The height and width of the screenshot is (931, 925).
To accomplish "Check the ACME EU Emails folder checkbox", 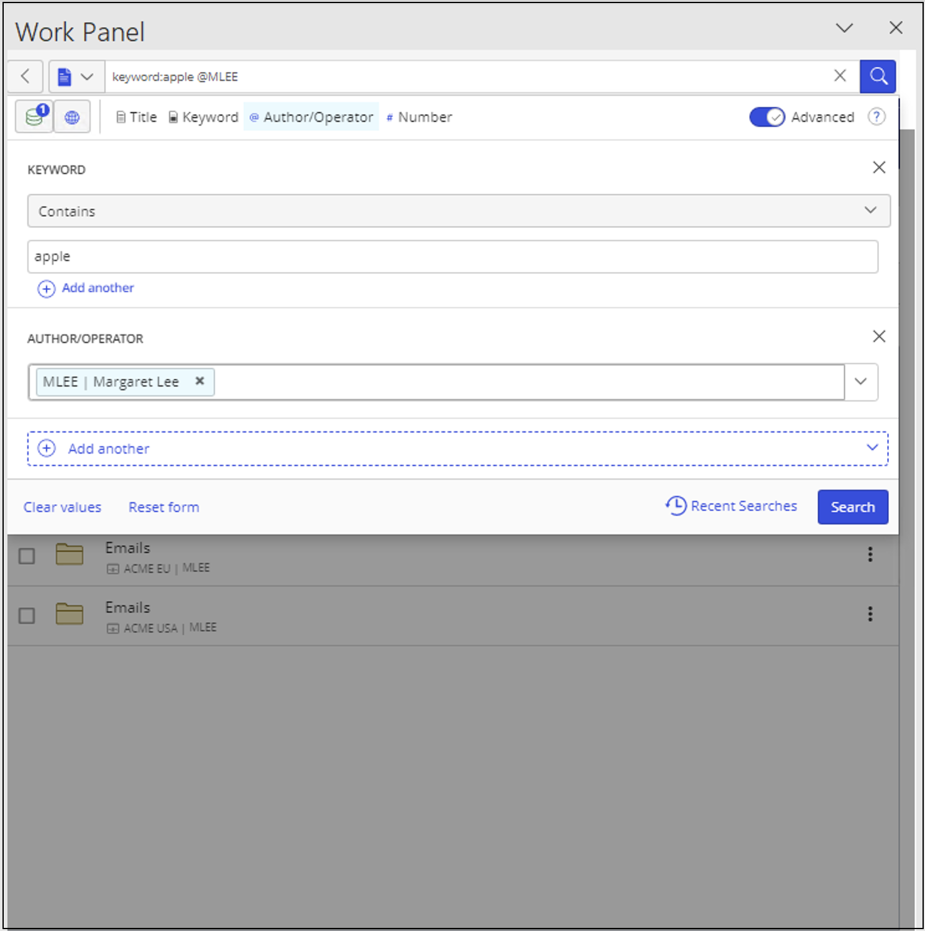I will pos(27,556).
